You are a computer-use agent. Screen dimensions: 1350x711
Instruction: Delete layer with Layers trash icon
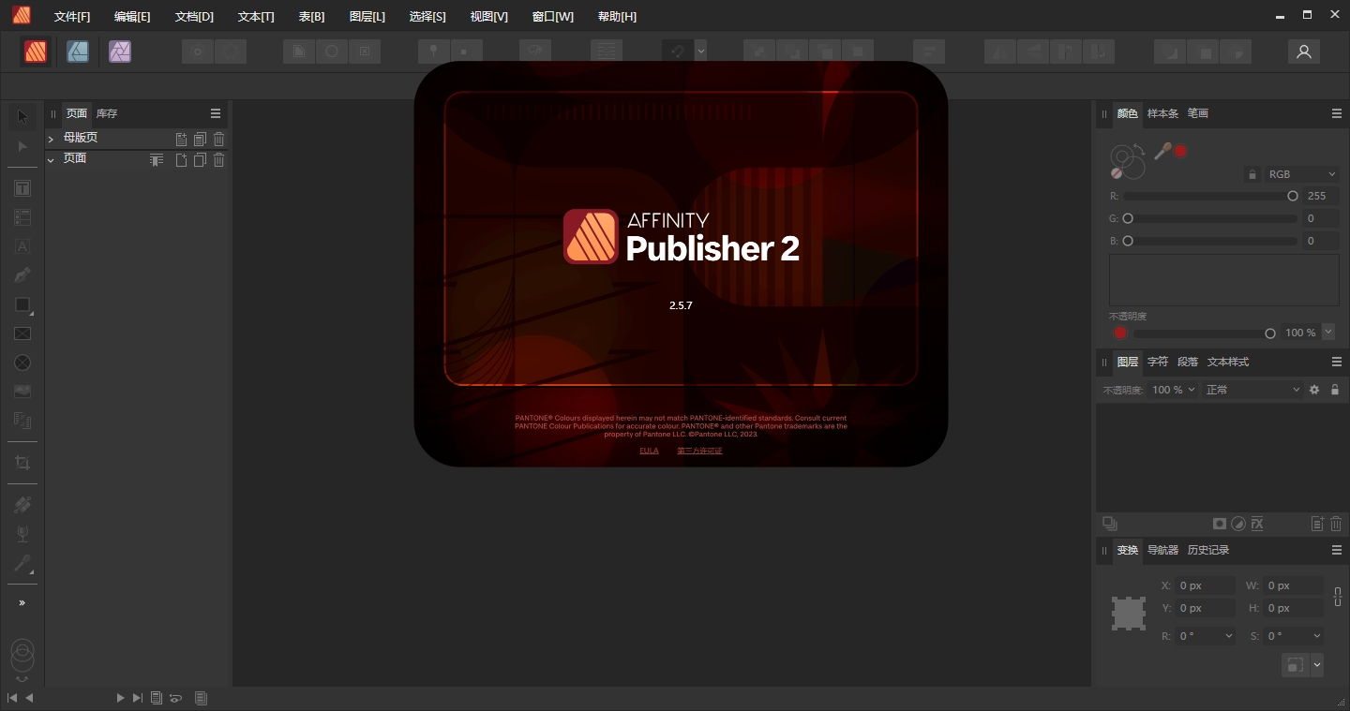(x=1336, y=524)
